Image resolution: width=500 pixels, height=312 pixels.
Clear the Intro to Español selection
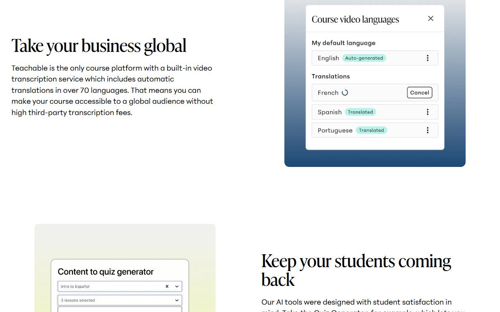tap(167, 286)
